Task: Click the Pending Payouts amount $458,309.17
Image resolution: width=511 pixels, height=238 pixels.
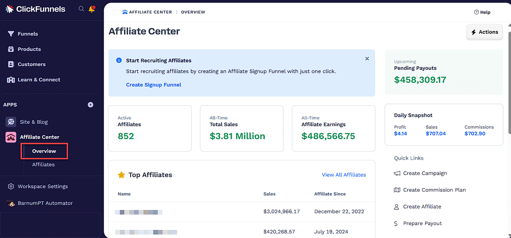Action: click(x=420, y=80)
